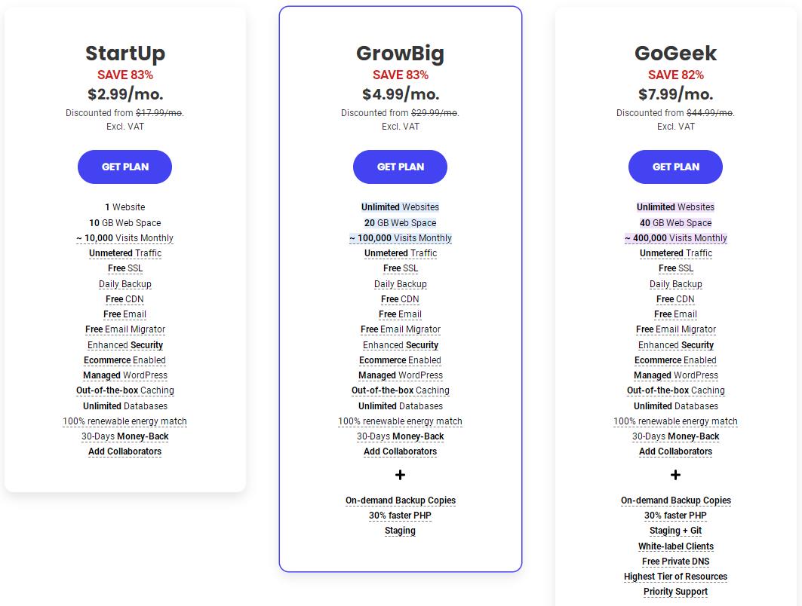Click 100% renewable energy match under StartUp
Image resolution: width=802 pixels, height=606 pixels.
124,421
